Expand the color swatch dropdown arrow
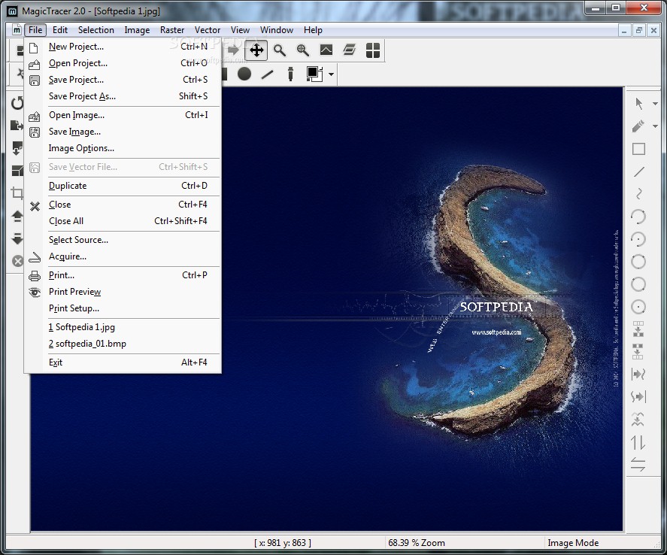The image size is (667, 555). coord(331,74)
